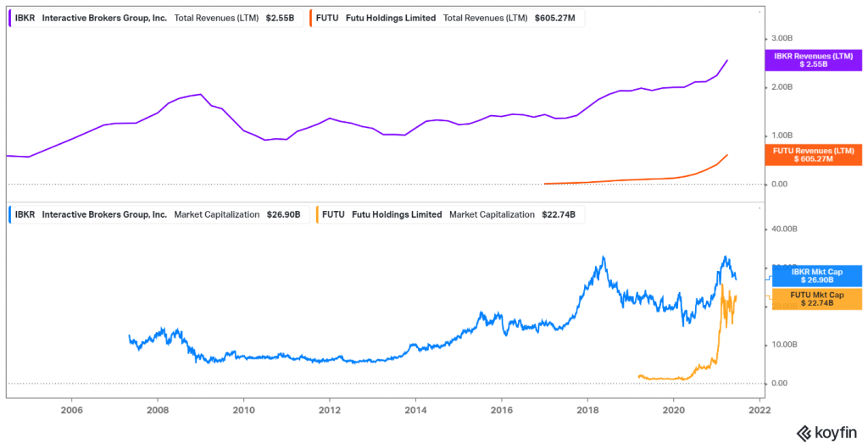Click the IBKR Total Revenues legend label

coord(156,18)
